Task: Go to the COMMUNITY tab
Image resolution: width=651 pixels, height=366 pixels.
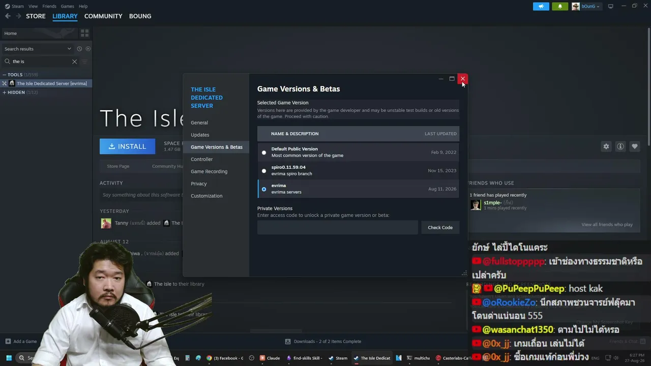Action: tap(103, 16)
